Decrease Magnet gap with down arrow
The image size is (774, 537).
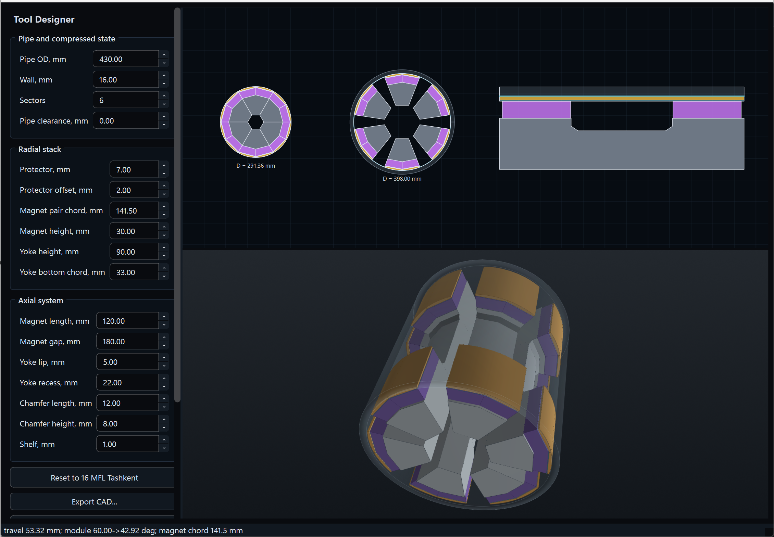(x=164, y=345)
